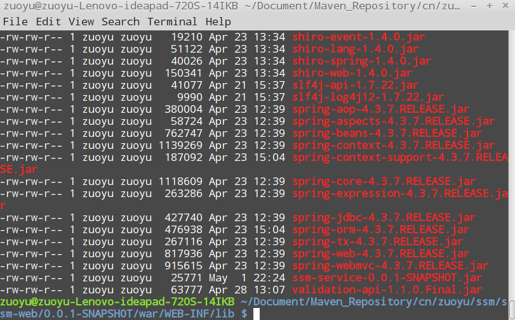
Task: Click the wrapped SE.jar line text
Action: (x=19, y=170)
